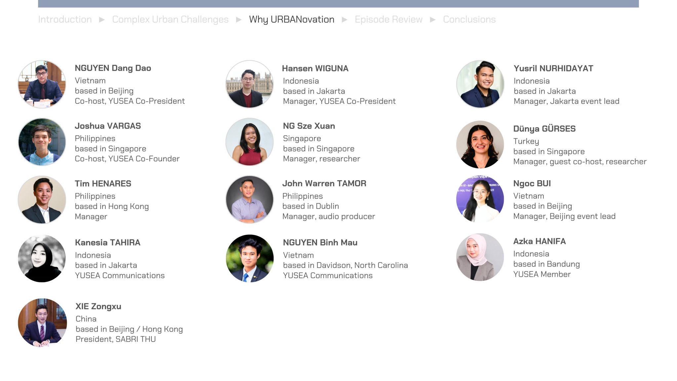Click 'based in Davidson, North Carolina' text

(x=345, y=265)
